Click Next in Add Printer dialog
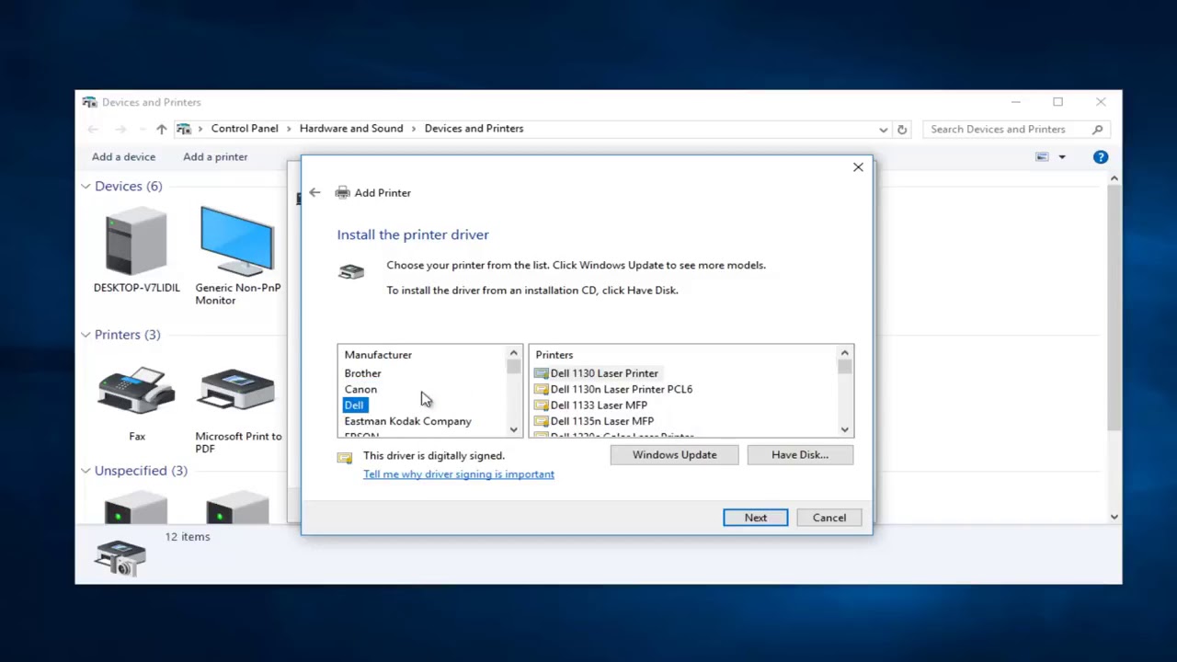1177x662 pixels. (755, 518)
